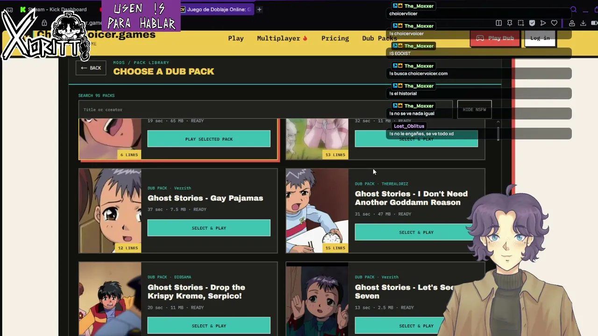The width and height of the screenshot is (598, 336).
Task: Open the browser tab search magnifier icon
Action: 574,9
